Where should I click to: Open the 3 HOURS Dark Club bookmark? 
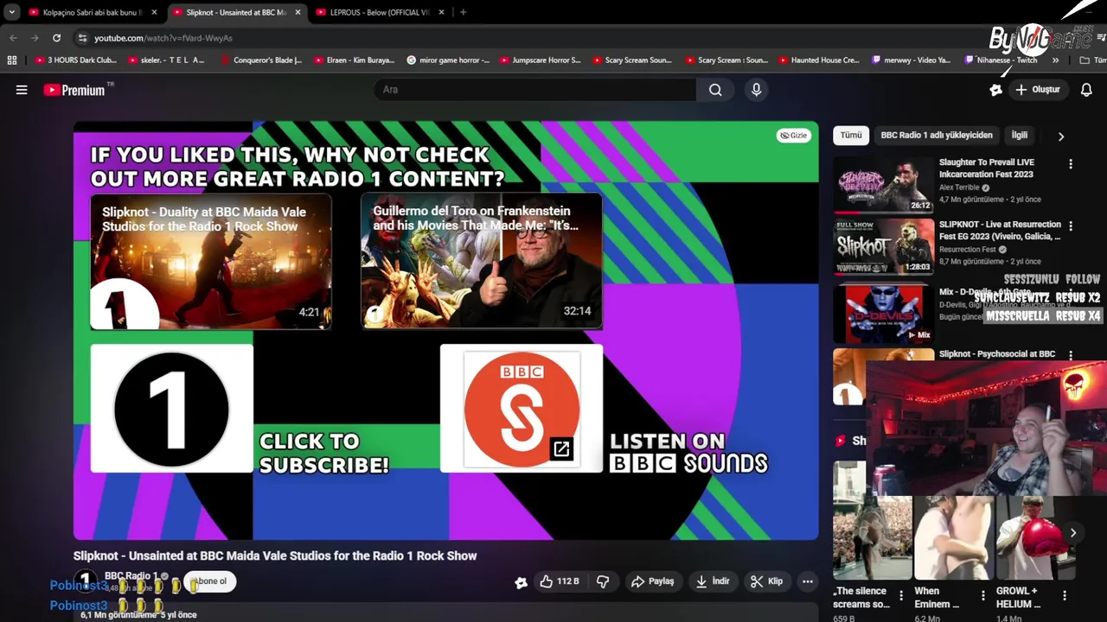[75, 60]
